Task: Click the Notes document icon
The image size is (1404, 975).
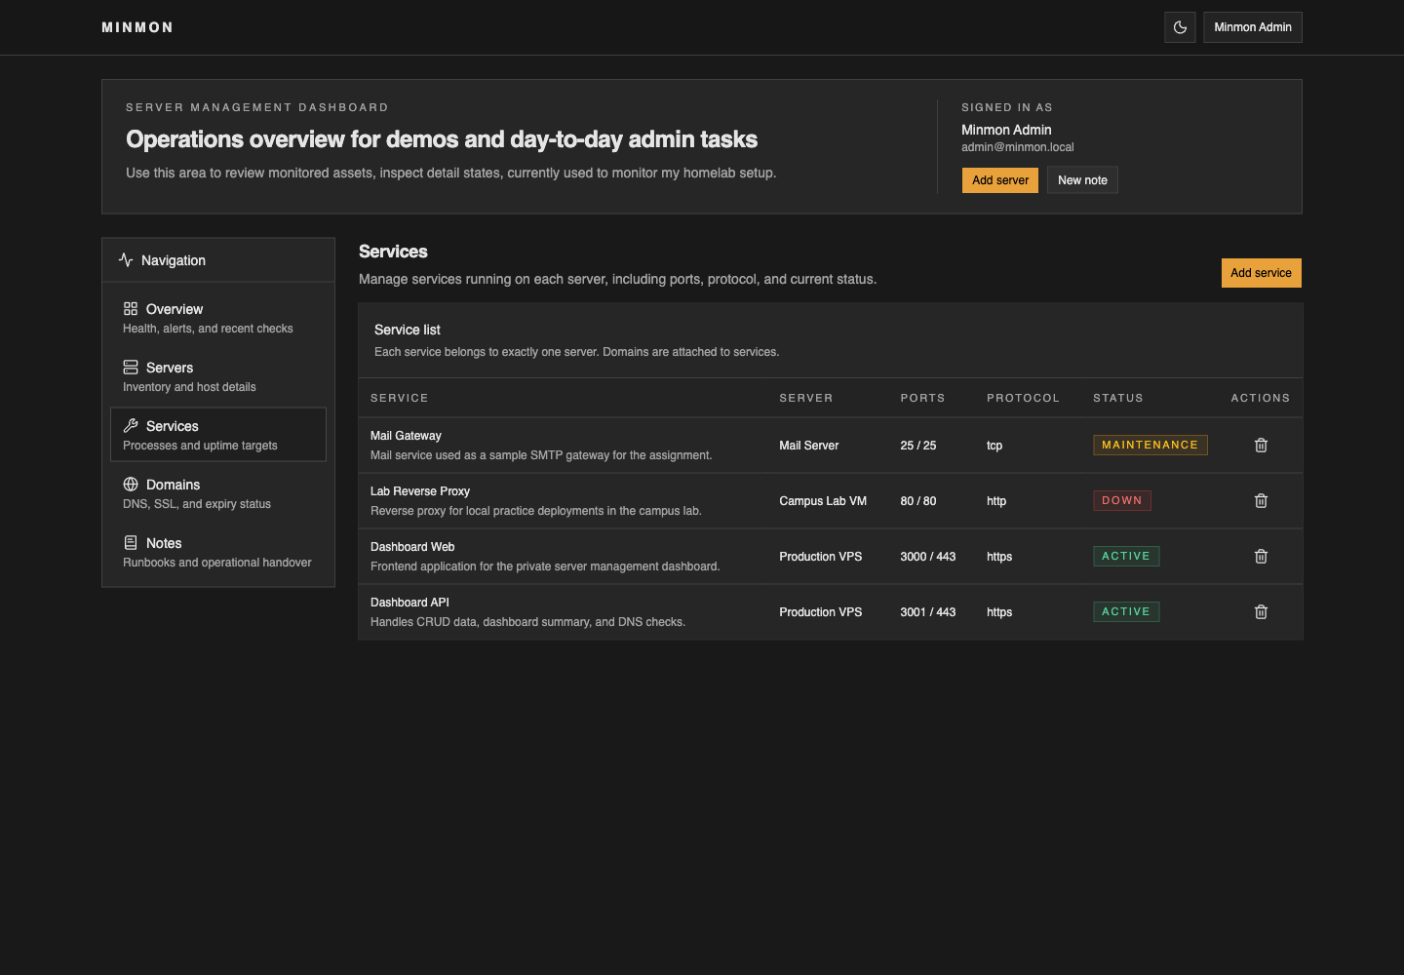Action: [131, 542]
